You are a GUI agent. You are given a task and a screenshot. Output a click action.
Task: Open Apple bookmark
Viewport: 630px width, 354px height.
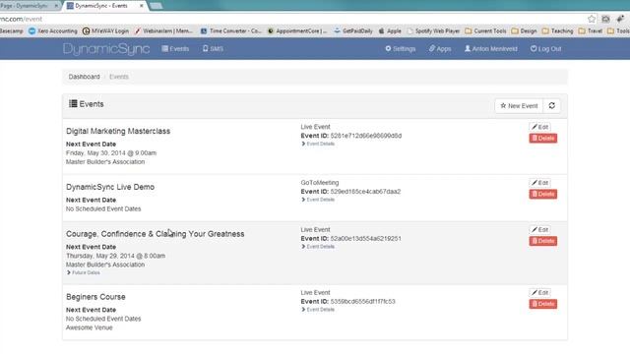point(390,30)
